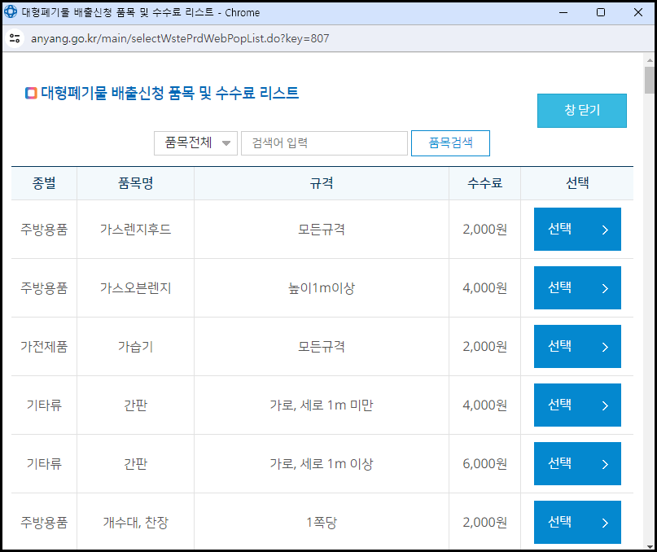The height and width of the screenshot is (552, 657).
Task: Click the site settings icon beside the address bar
Action: (x=14, y=38)
